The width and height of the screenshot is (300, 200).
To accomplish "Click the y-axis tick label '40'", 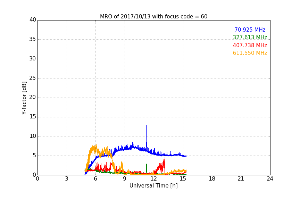I will click(x=33, y=20).
